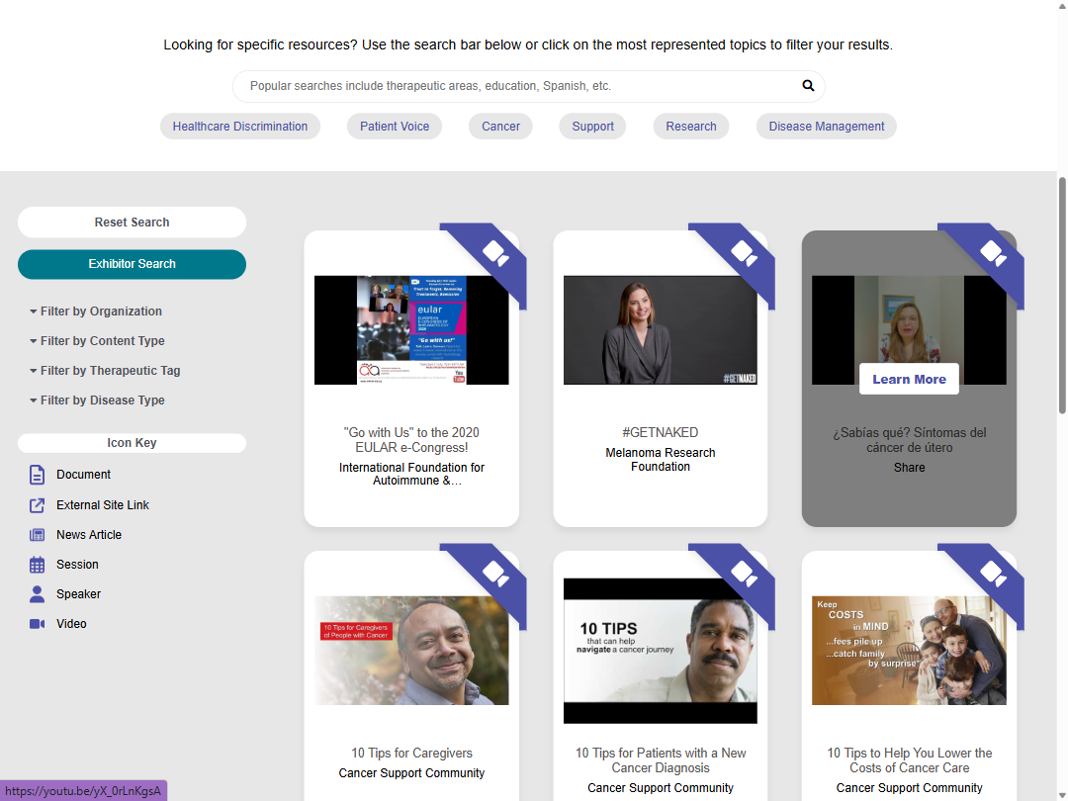Click the Session calendar icon
This screenshot has height=801, width=1068.
point(38,565)
